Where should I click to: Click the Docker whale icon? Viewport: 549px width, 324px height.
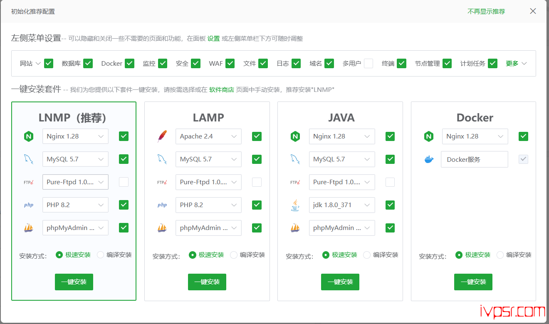tap(428, 159)
